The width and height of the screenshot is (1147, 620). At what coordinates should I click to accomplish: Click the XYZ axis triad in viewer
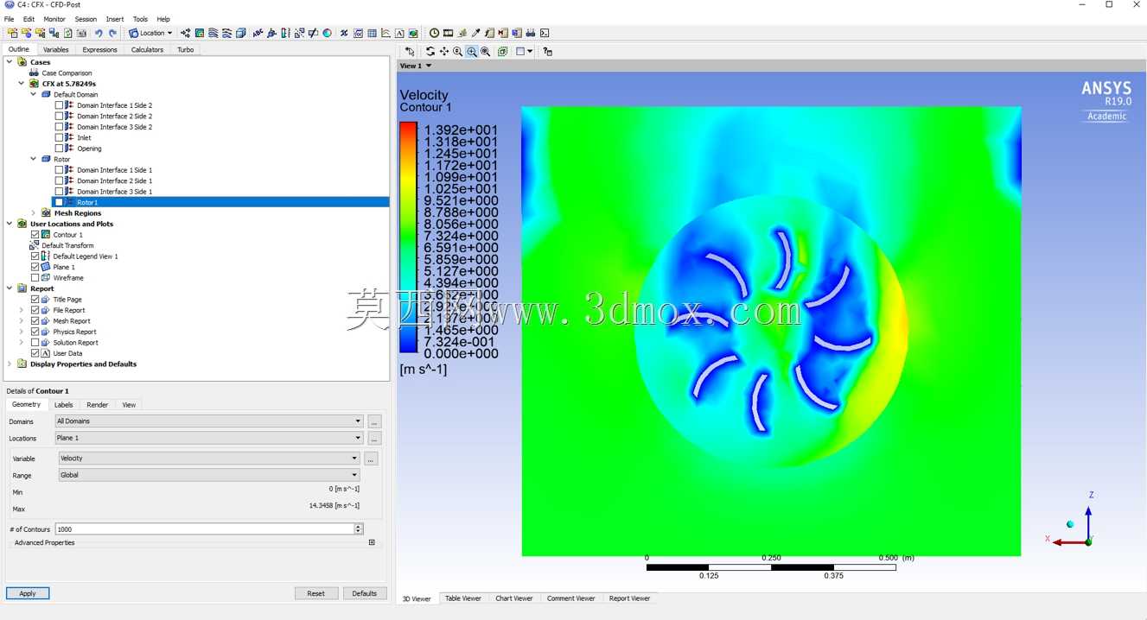click(1073, 522)
